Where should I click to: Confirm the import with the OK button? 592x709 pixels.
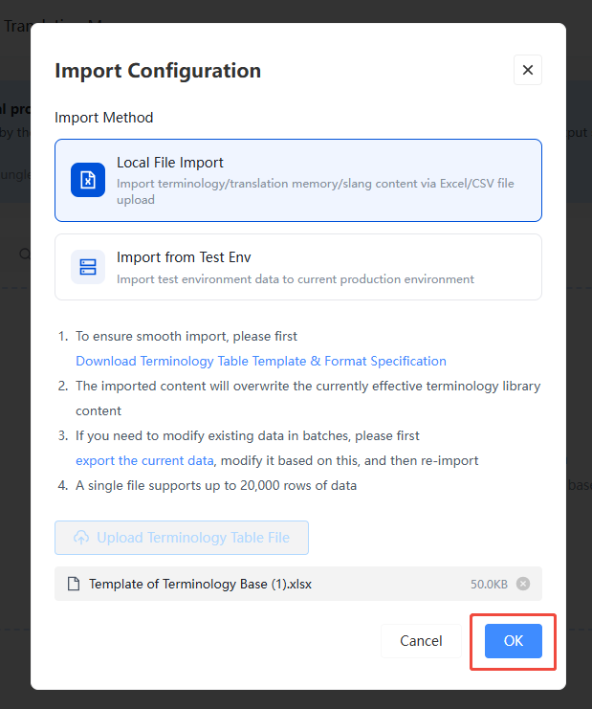point(514,641)
